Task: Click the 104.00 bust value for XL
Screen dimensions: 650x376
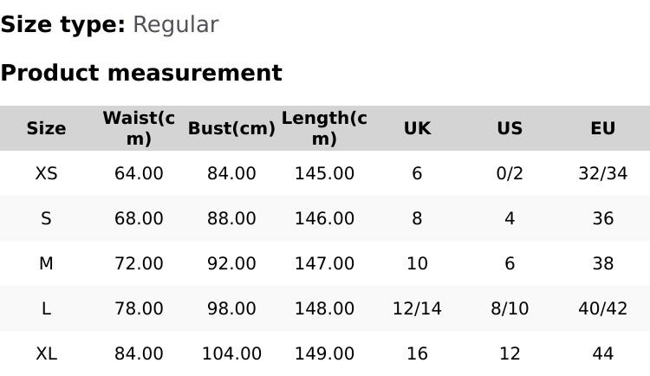Action: pyautogui.click(x=231, y=353)
